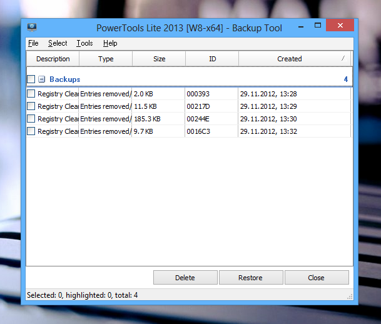Minimize the Backup Tool window
This screenshot has width=381, height=324.
click(x=301, y=26)
